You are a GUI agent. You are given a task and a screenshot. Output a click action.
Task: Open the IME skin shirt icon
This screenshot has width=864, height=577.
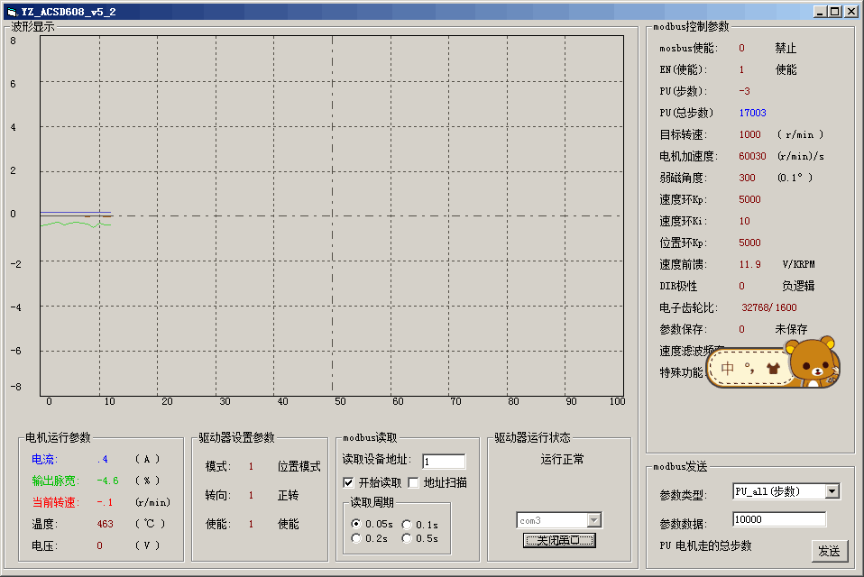click(x=773, y=368)
